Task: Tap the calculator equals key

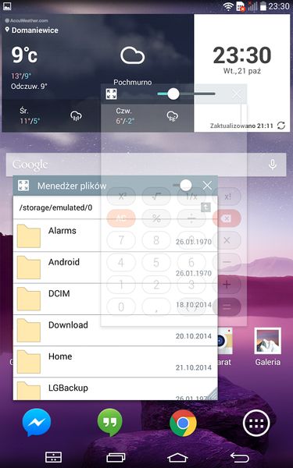Action: (227, 307)
